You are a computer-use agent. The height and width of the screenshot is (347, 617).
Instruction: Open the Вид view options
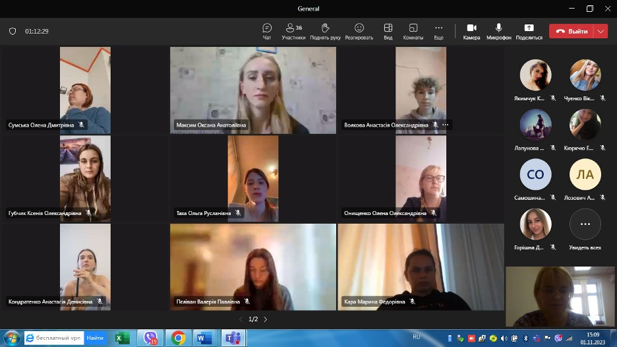pyautogui.click(x=388, y=31)
